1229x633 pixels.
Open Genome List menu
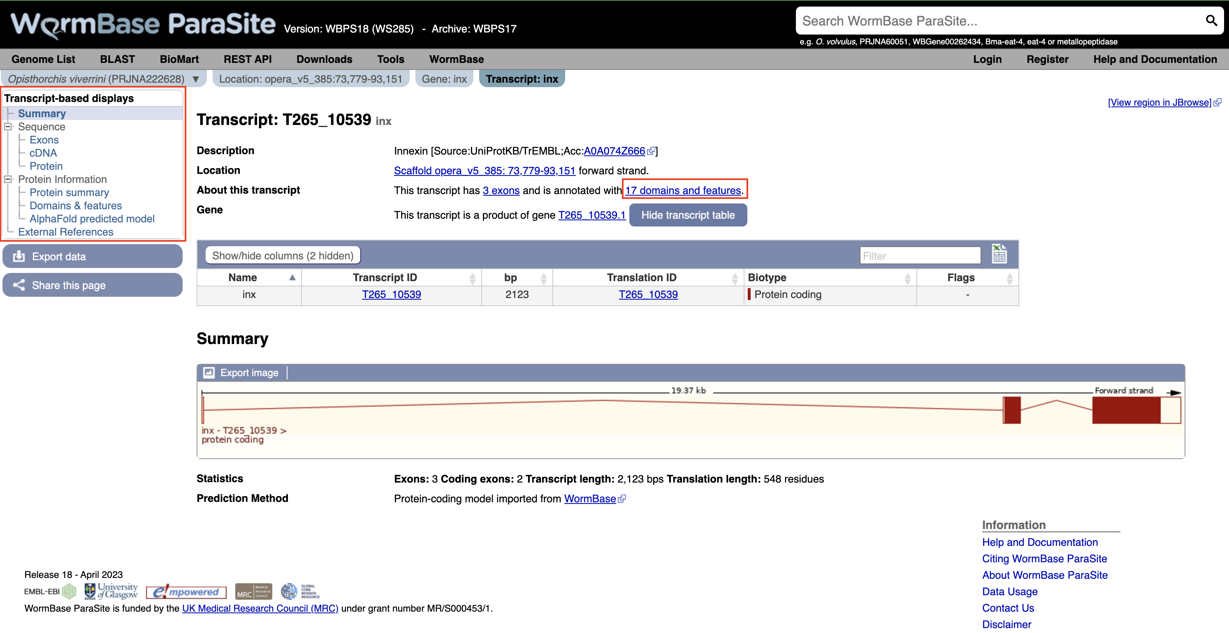coord(44,59)
